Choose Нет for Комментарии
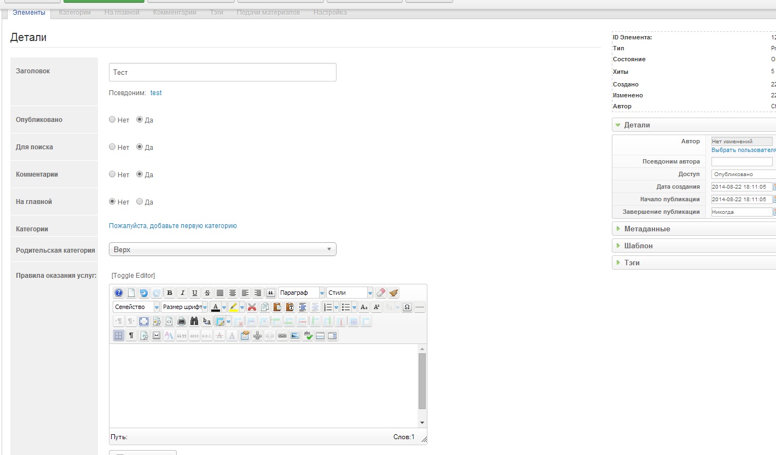The height and width of the screenshot is (455, 776). 112,174
